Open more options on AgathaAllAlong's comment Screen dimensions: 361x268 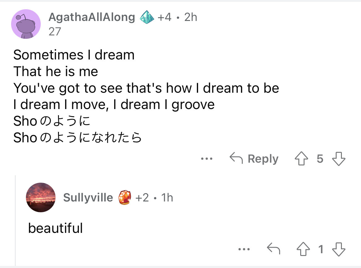pos(206,159)
